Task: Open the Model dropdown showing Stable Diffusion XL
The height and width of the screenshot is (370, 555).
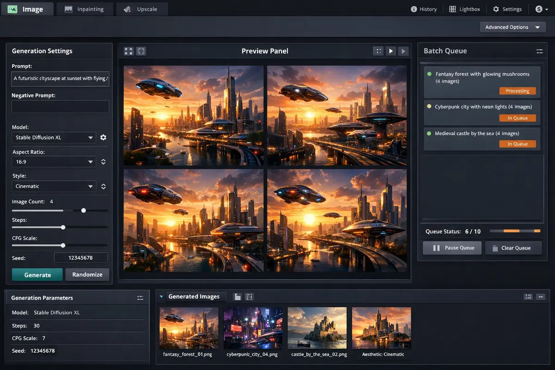Action: [54, 137]
